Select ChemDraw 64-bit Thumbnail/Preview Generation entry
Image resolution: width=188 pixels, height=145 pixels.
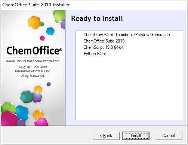tap(127, 35)
